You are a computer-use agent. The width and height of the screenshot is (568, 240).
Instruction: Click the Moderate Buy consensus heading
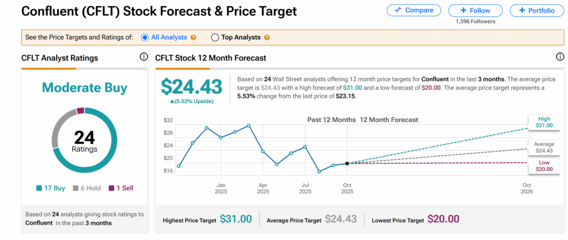84,88
